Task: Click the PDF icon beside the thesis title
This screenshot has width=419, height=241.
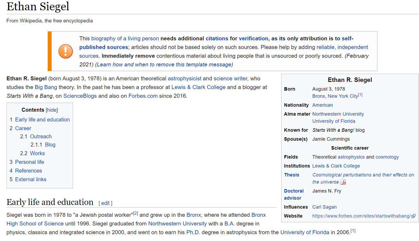Action: (x=343, y=182)
